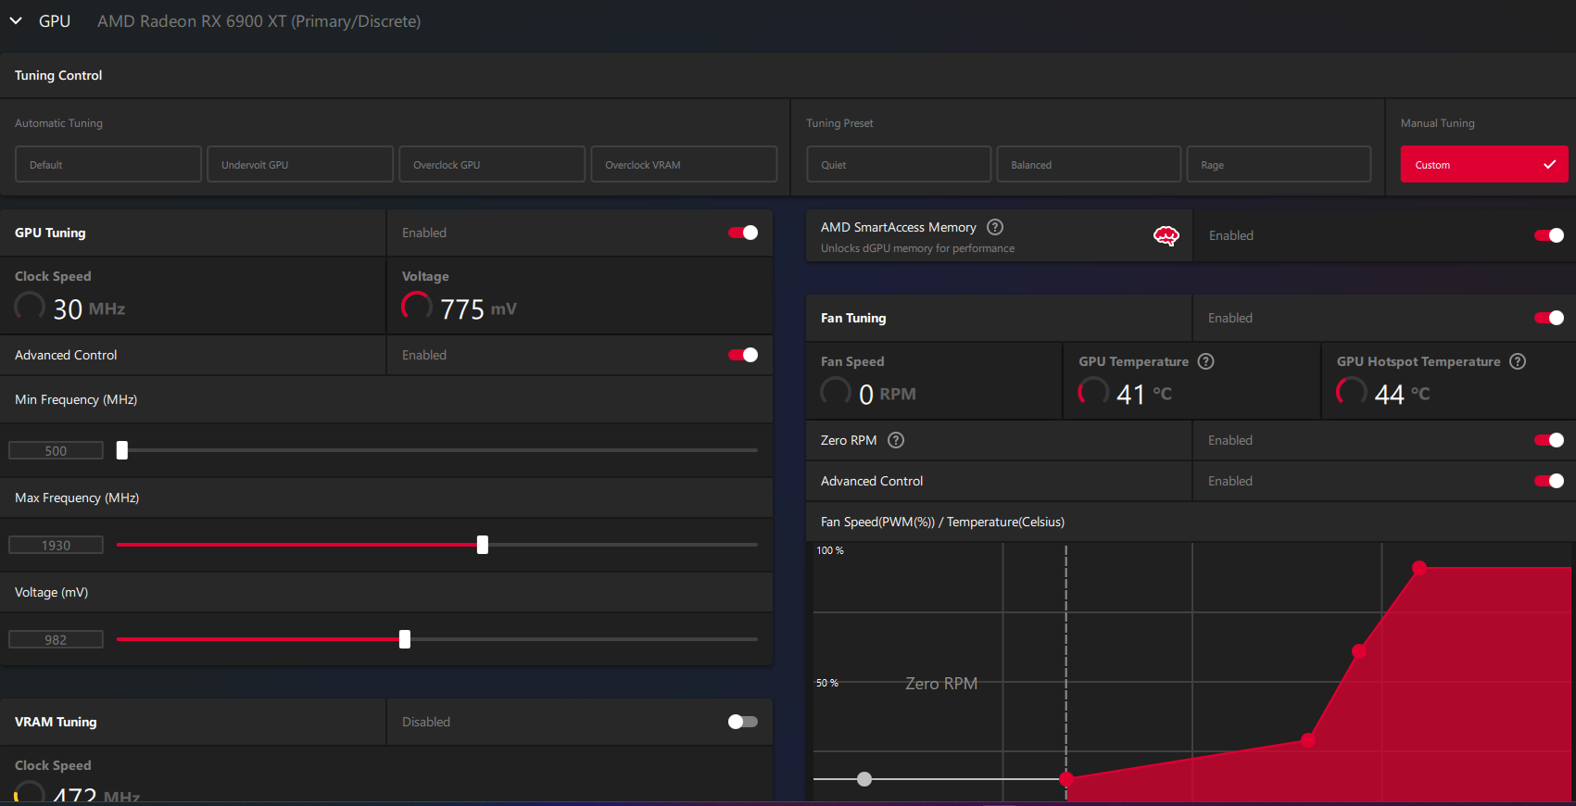Click the '44 °C' hotspot temperature reading
This screenshot has height=806, width=1576.
pyautogui.click(x=1402, y=394)
